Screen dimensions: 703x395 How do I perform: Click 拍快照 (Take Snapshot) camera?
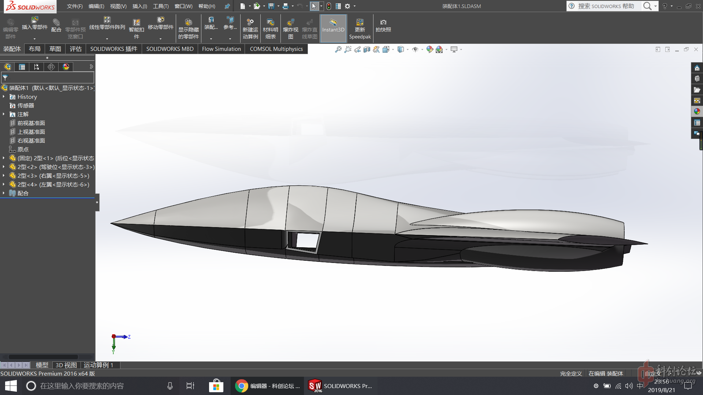[x=383, y=26]
